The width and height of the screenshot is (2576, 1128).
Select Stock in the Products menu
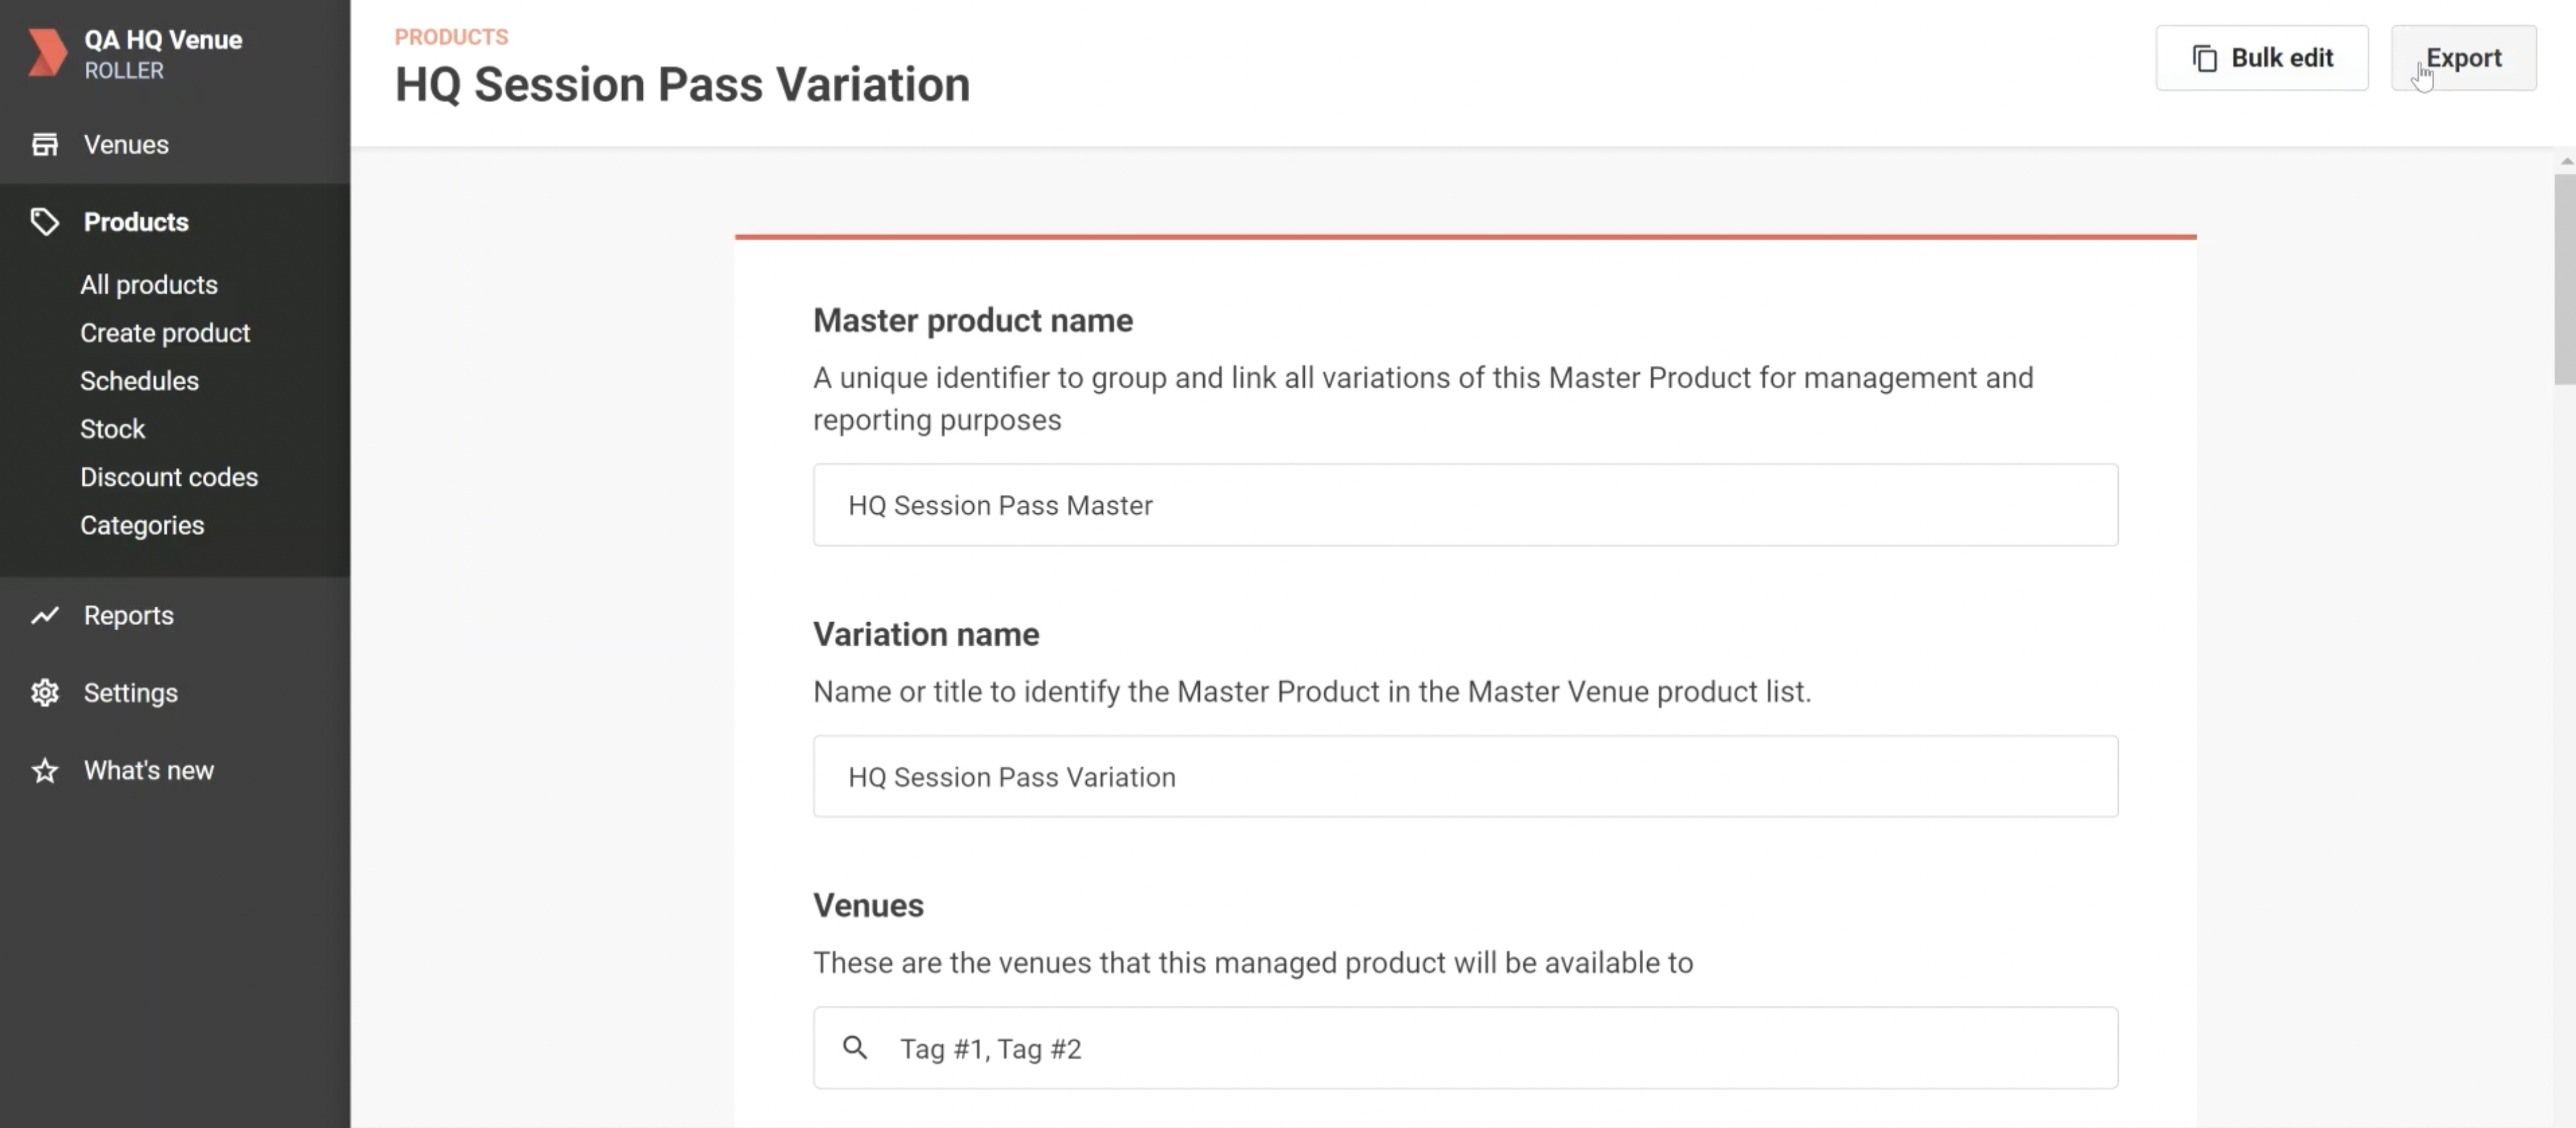click(112, 429)
